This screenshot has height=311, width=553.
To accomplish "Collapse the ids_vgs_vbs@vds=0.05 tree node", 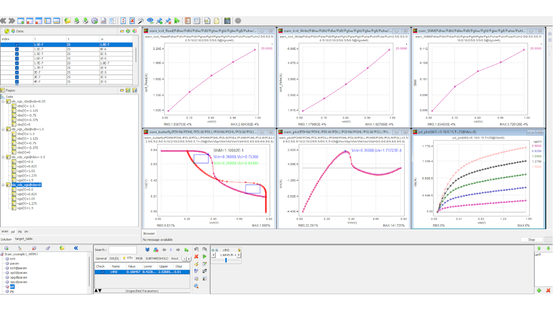I will coord(3,102).
